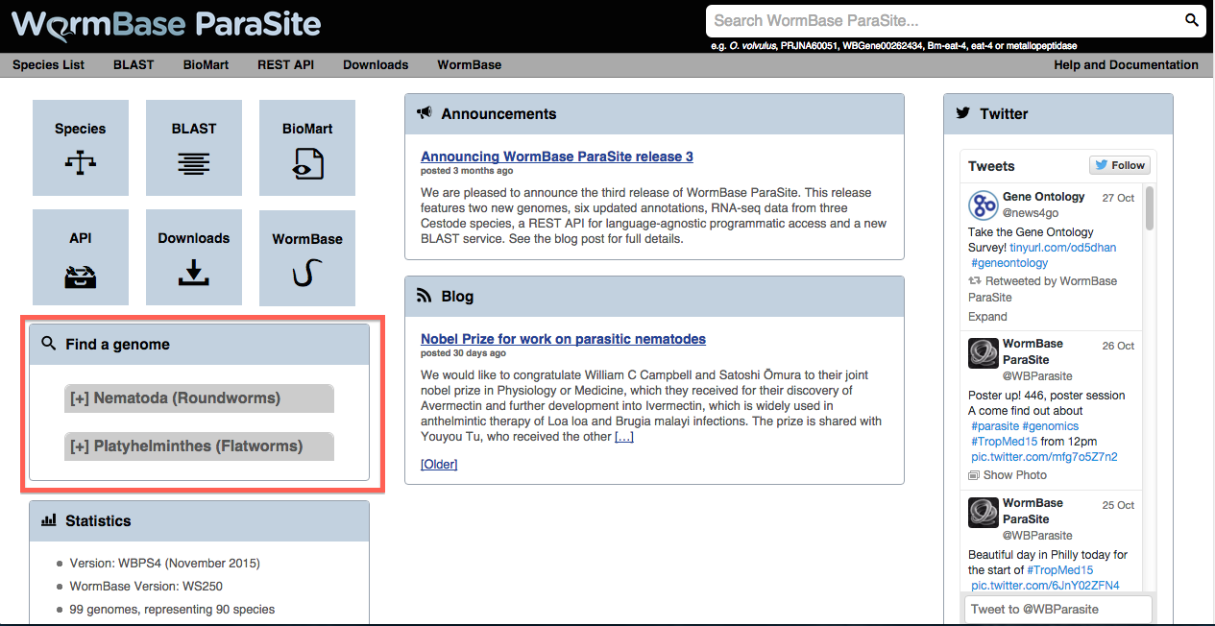Open the Downloads arrow icon tile

pos(194,258)
